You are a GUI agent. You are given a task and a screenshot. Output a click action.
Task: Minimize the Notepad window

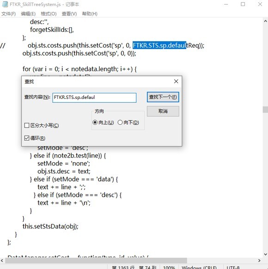click(x=226, y=4)
